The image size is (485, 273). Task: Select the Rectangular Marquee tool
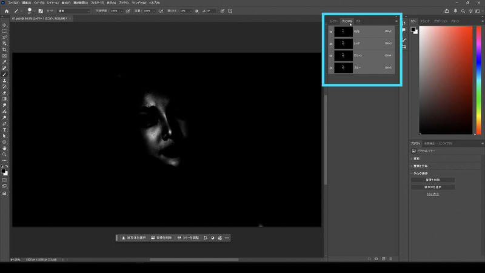[x=4, y=31]
